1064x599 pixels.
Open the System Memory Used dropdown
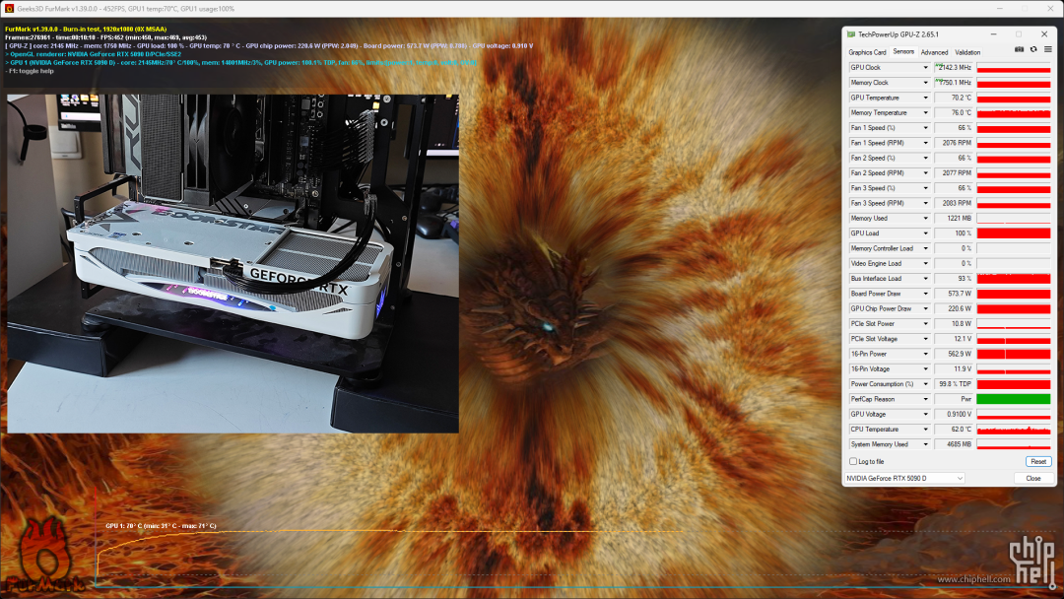pos(925,444)
